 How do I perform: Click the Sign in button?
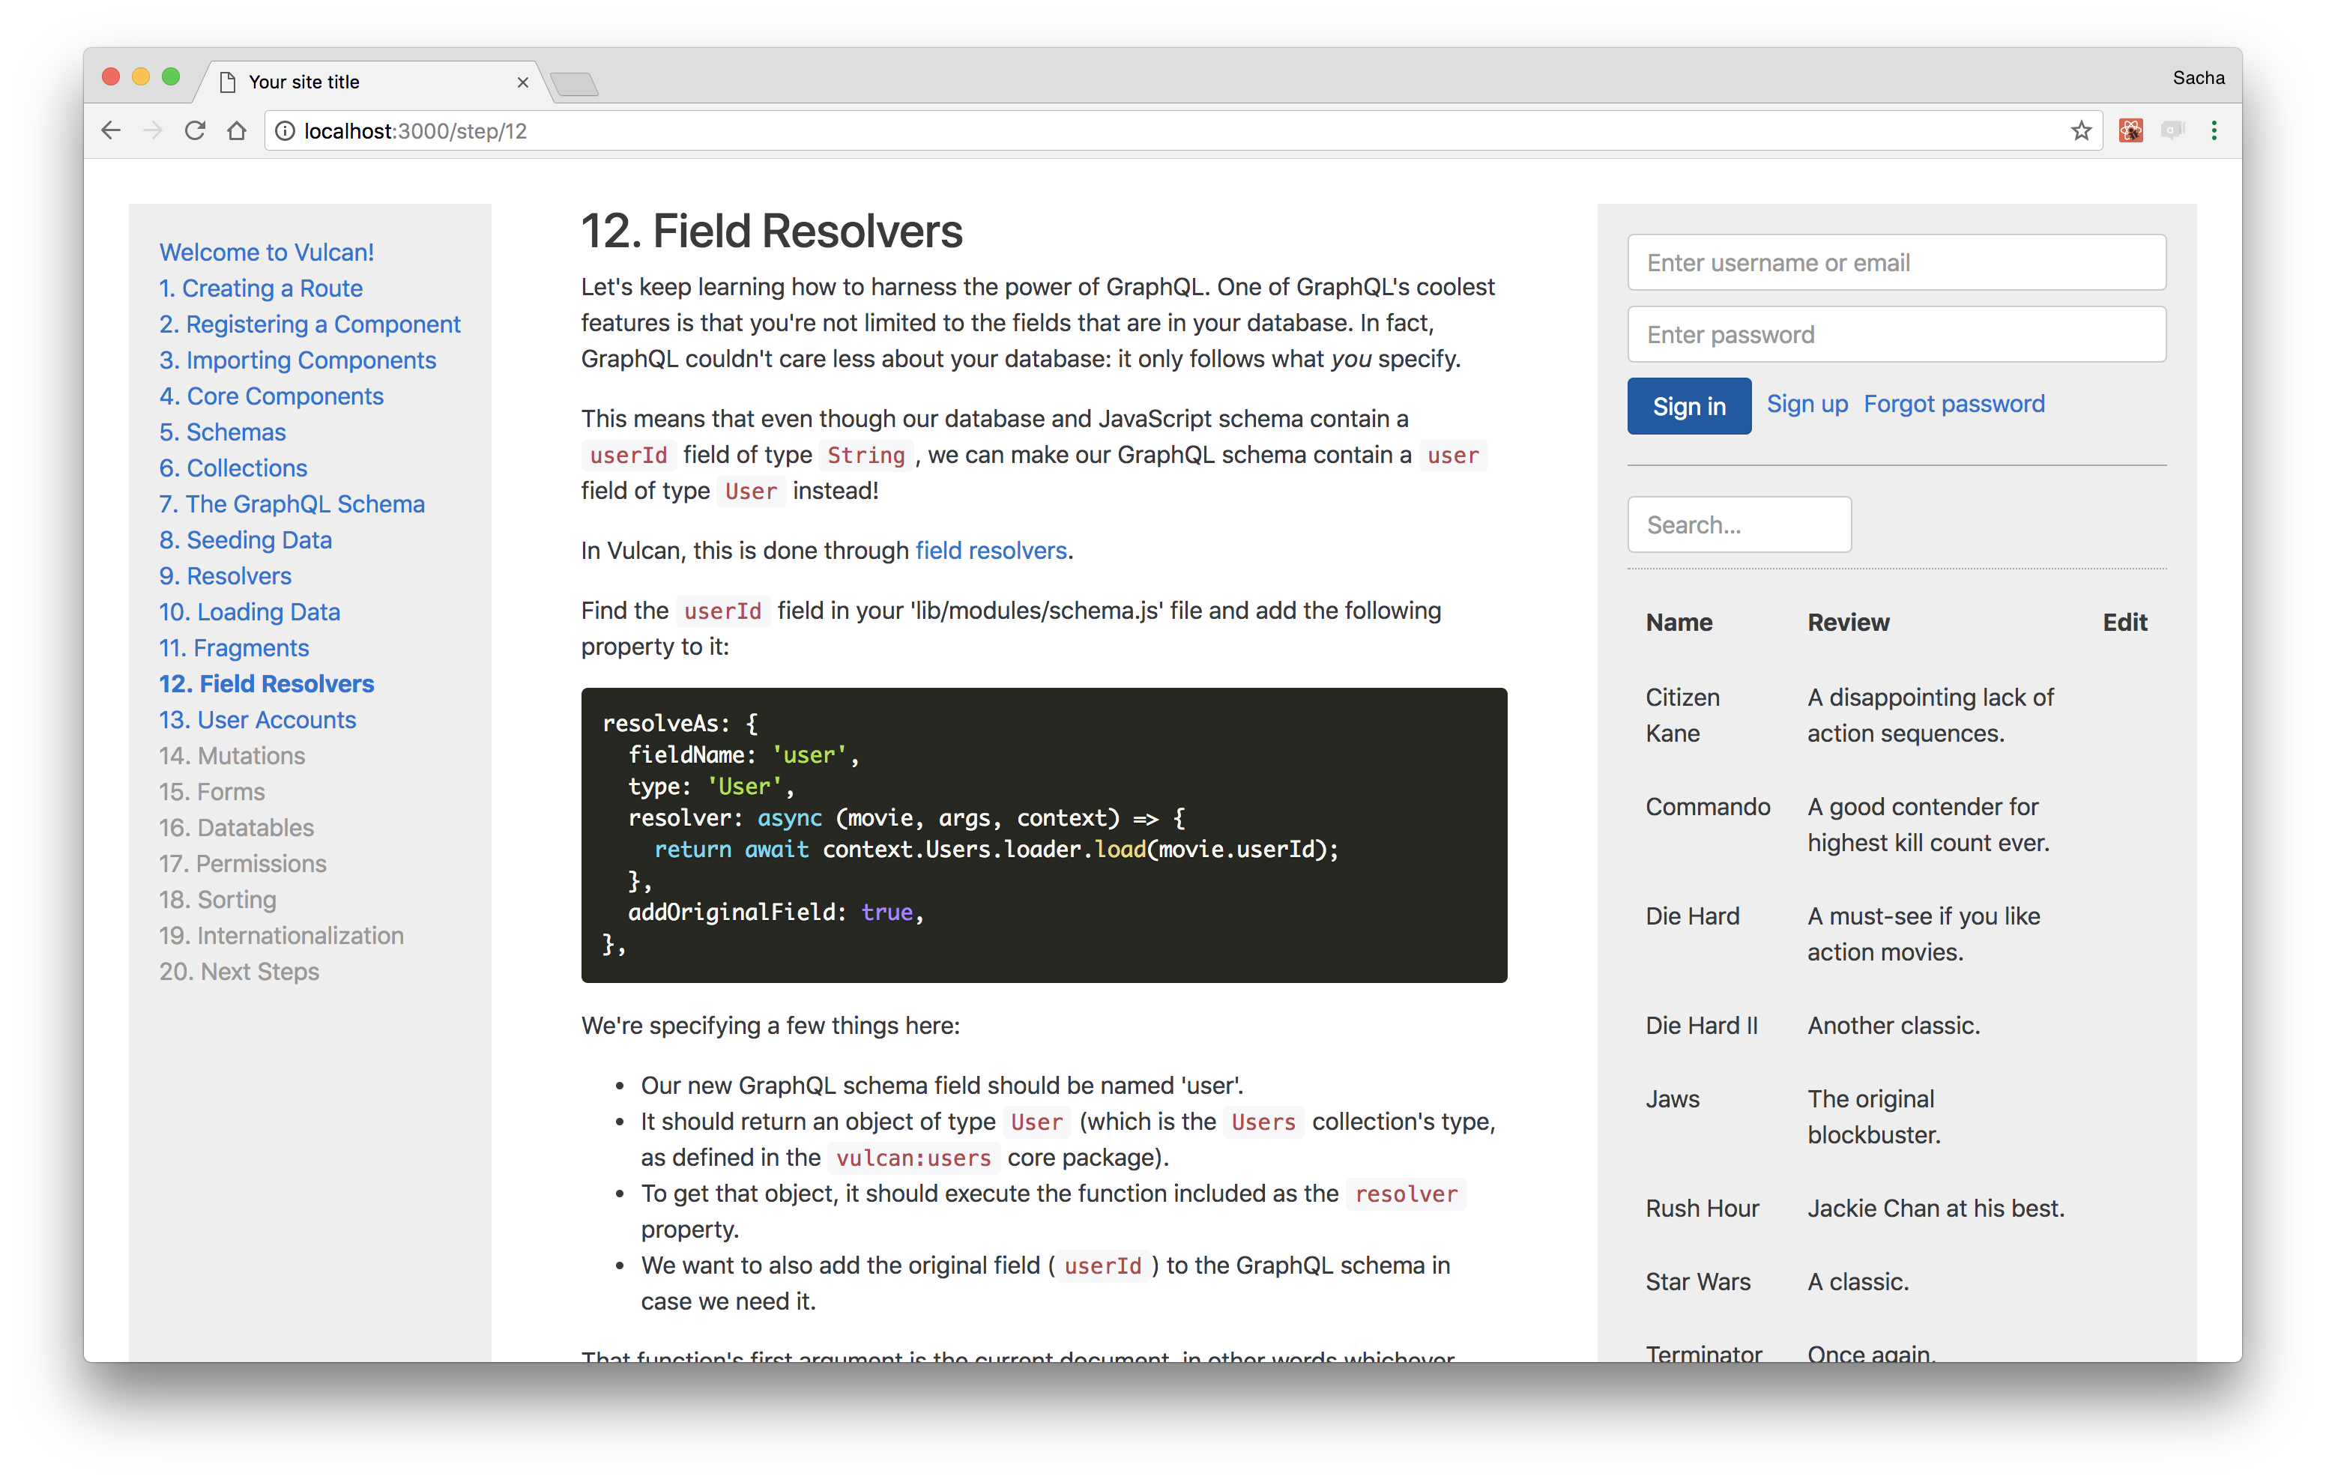[x=1688, y=406]
